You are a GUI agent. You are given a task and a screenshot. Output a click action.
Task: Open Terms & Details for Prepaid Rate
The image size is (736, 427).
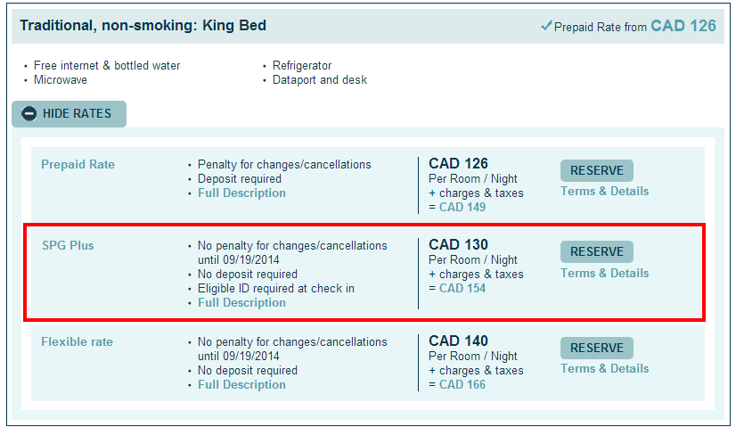[x=604, y=191]
